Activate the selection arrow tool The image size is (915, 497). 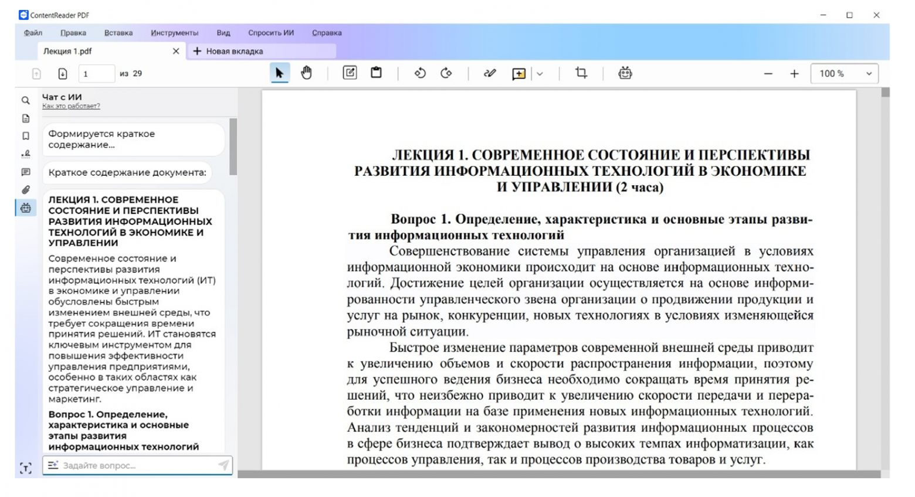pyautogui.click(x=280, y=72)
